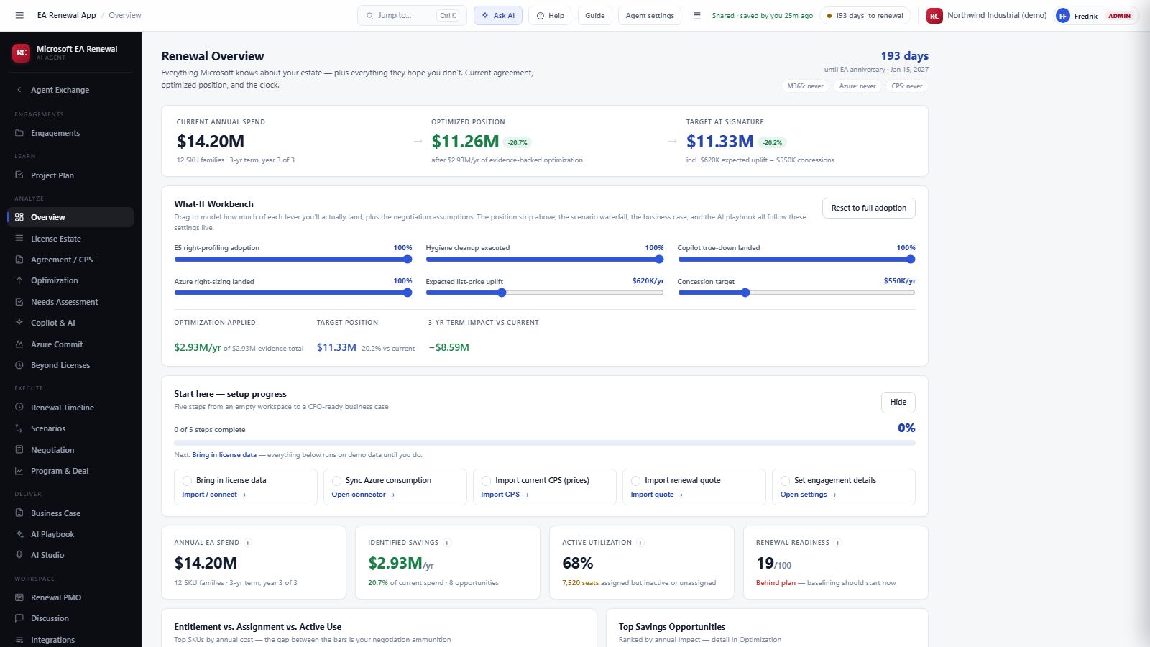Open the Scenarios page from the sidebar
This screenshot has height=647, width=1150.
70,428
